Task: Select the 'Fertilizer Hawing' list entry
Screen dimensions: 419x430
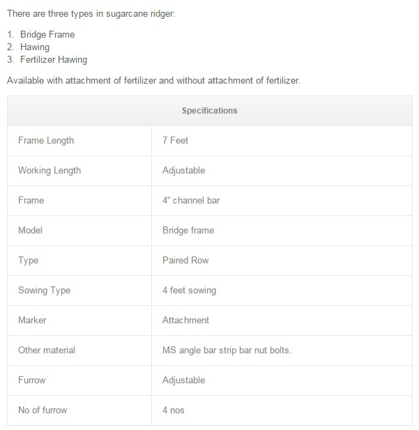Action: click(54, 60)
